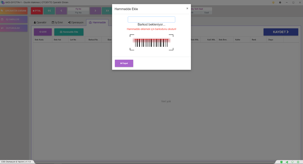Viewport: 303px width, 164px height.
Task: Click the cloud sync status icon
Action: point(292,162)
